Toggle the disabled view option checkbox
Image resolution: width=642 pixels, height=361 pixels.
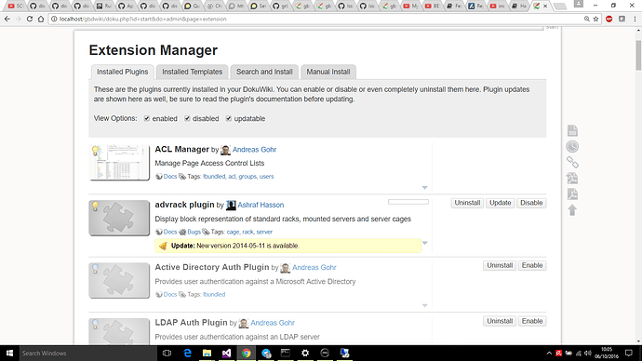pos(187,119)
